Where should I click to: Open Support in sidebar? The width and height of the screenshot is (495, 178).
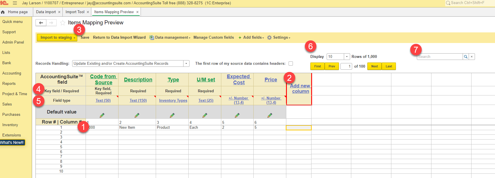9,32
